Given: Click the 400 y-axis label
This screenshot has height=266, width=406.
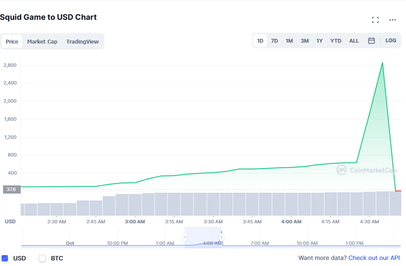Looking at the screenshot, I should [12, 172].
